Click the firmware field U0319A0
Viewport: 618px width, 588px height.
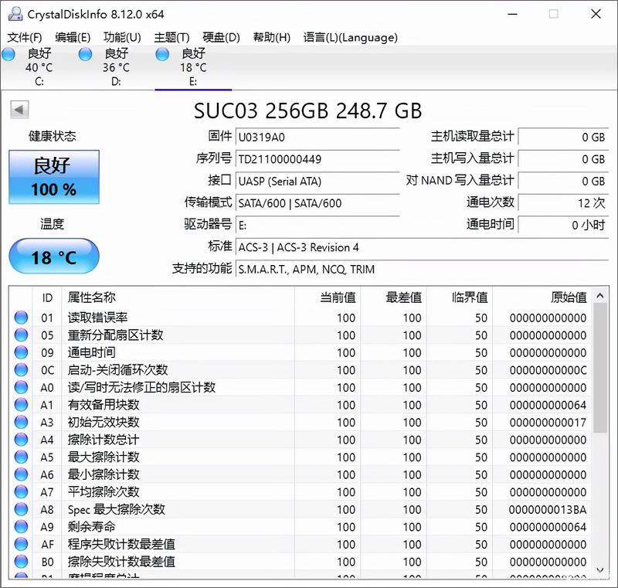point(317,137)
